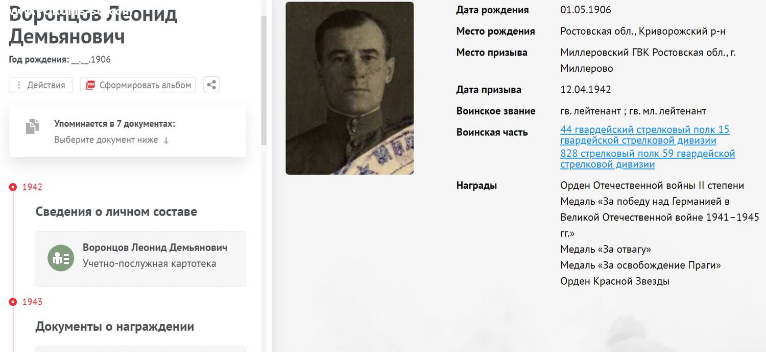Click the documents copy icon
The height and width of the screenshot is (352, 766).
click(32, 126)
